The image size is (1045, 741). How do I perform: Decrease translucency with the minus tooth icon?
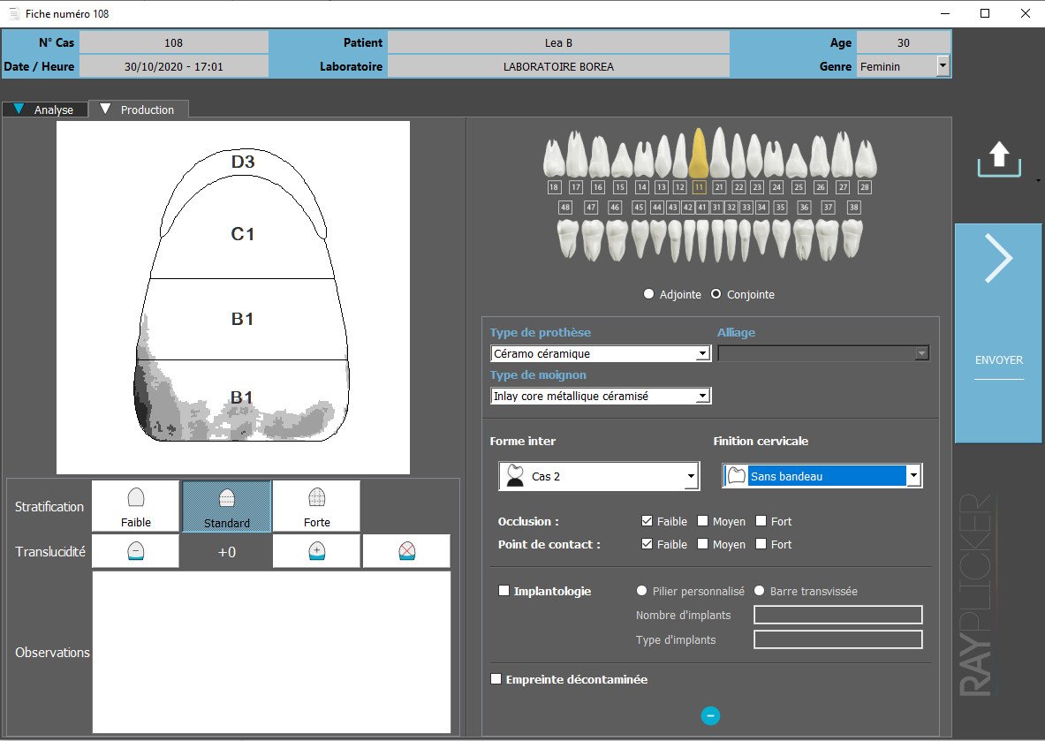tap(135, 551)
